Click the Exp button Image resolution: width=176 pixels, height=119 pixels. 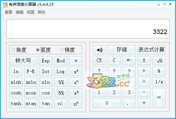[x=46, y=61]
